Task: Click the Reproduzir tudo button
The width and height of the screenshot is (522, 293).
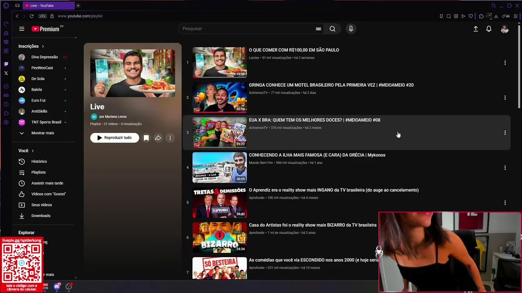Action: [x=115, y=138]
